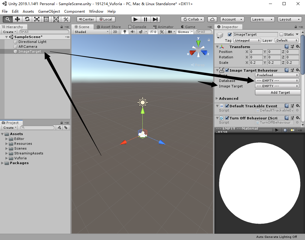Open custom editor tools icon
This screenshot has height=240, width=305.
click(x=66, y=19)
